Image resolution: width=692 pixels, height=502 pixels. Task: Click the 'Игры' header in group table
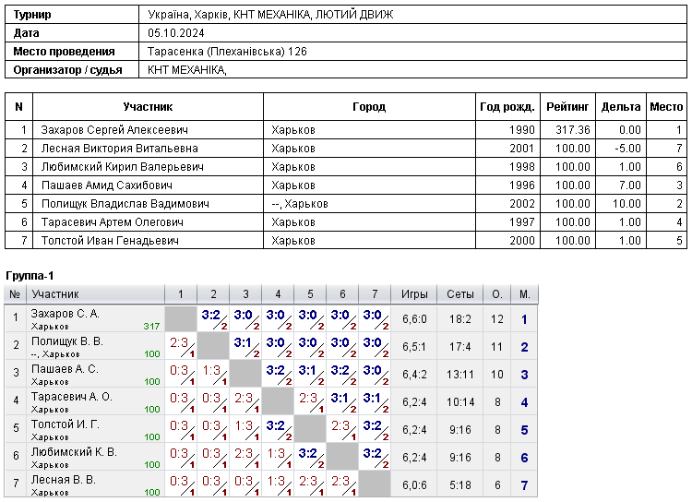point(414,294)
